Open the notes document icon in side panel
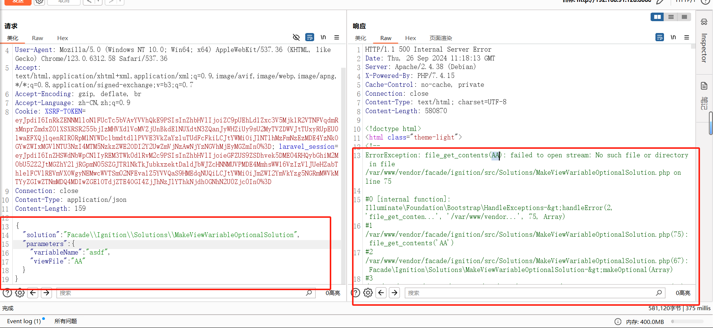This screenshot has height=328, width=713. point(704,86)
